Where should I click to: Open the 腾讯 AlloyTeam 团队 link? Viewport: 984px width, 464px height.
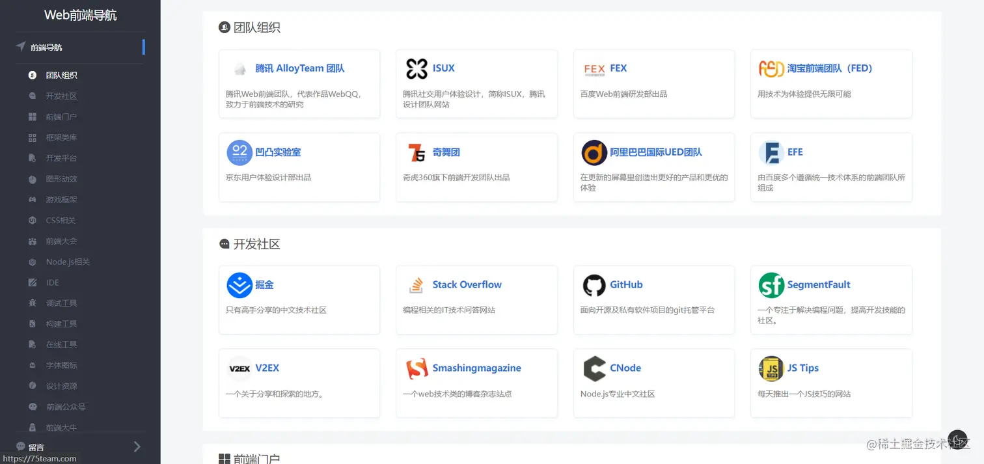(x=300, y=68)
